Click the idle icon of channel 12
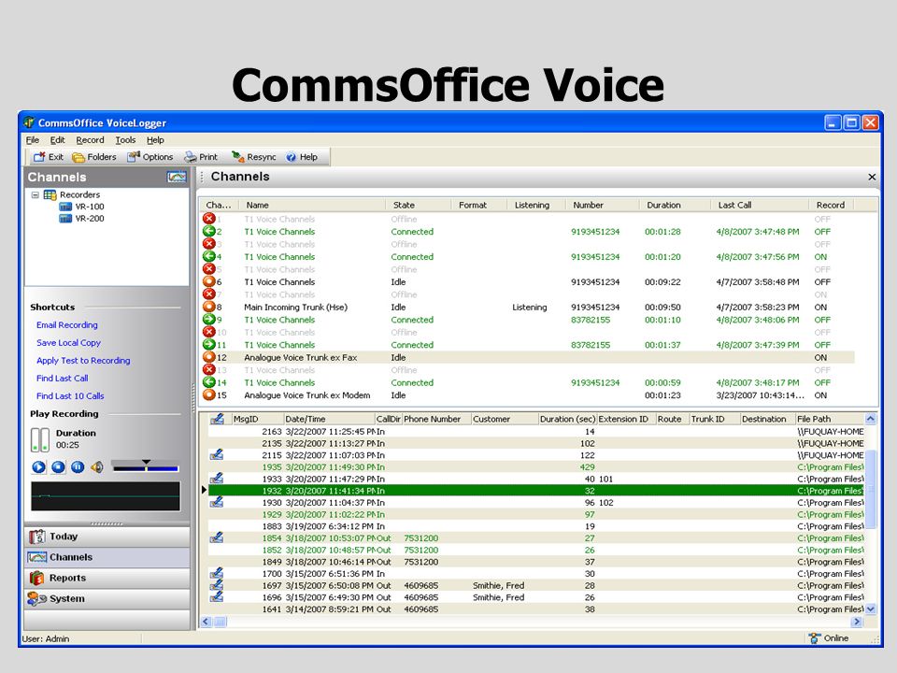The image size is (897, 673). [x=208, y=357]
